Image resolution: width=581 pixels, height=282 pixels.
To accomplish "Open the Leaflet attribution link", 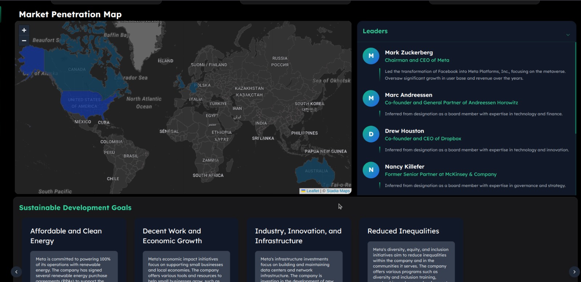I will pos(310,191).
